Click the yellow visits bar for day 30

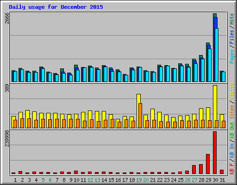pos(215,106)
